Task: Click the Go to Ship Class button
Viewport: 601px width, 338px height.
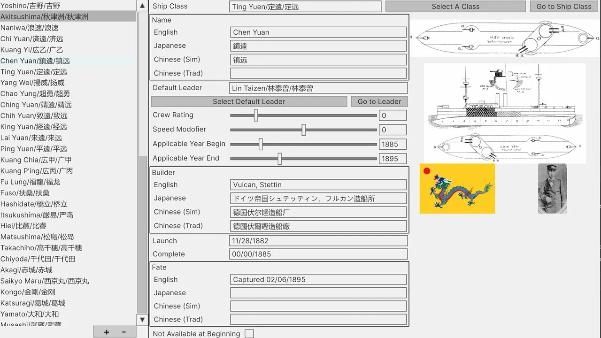Action: pos(564,7)
